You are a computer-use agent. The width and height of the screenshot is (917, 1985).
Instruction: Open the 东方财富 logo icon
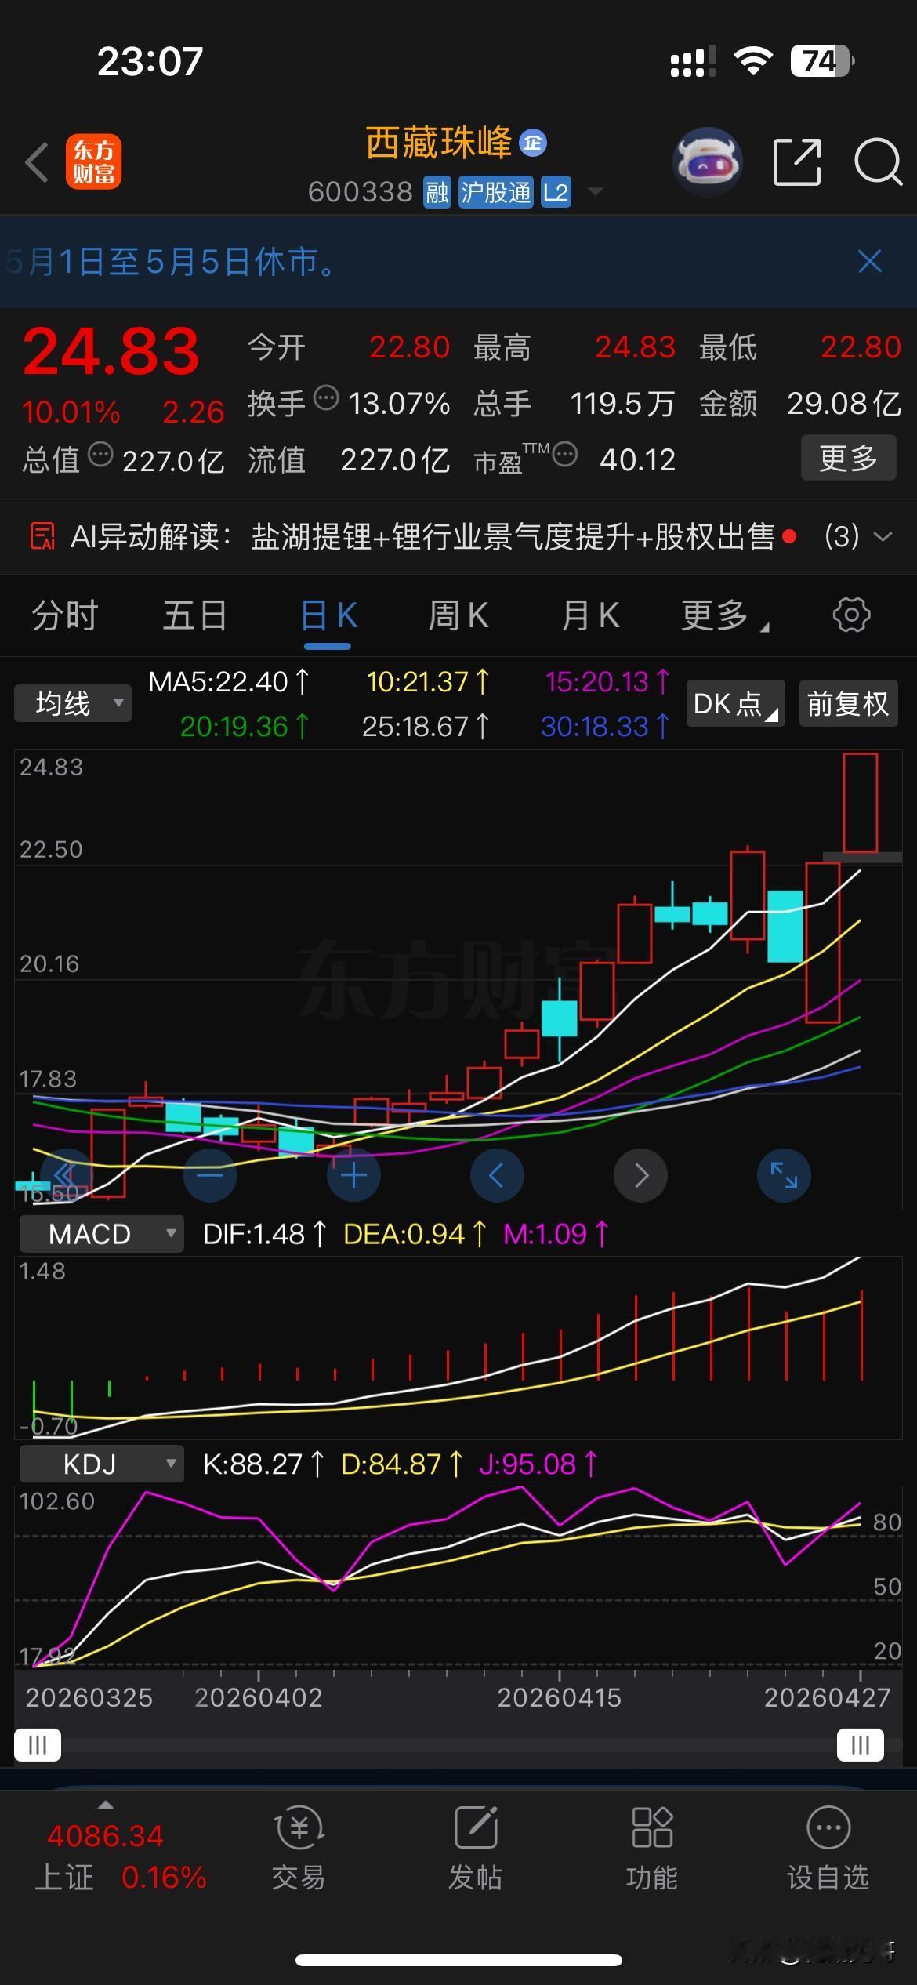pyautogui.click(x=93, y=162)
